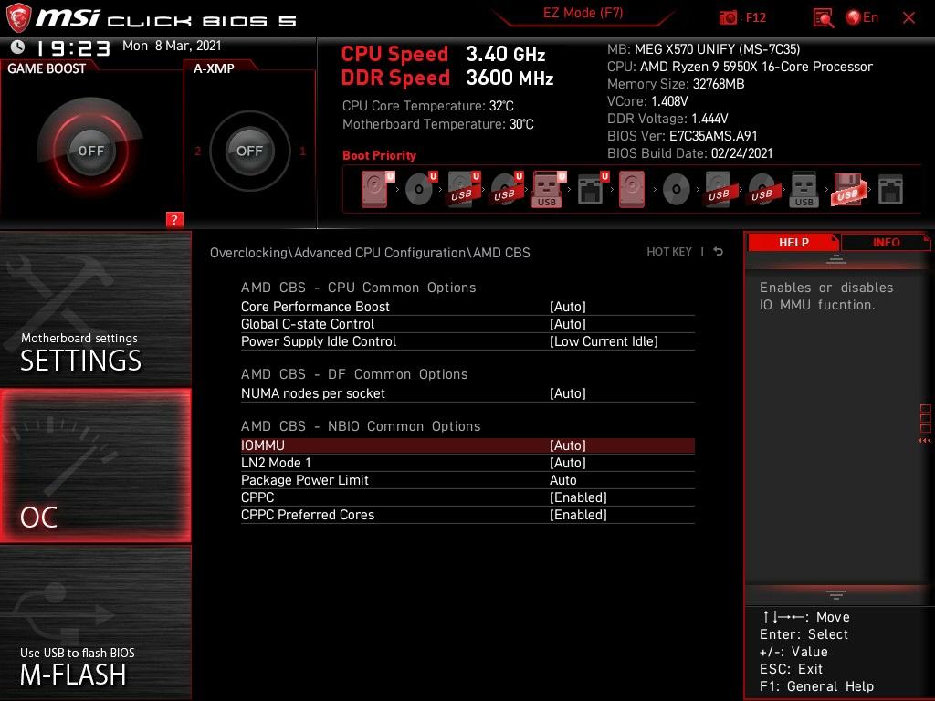Switch to EZ Mode (F7)
Viewport: 935px width, 701px height.
[583, 13]
